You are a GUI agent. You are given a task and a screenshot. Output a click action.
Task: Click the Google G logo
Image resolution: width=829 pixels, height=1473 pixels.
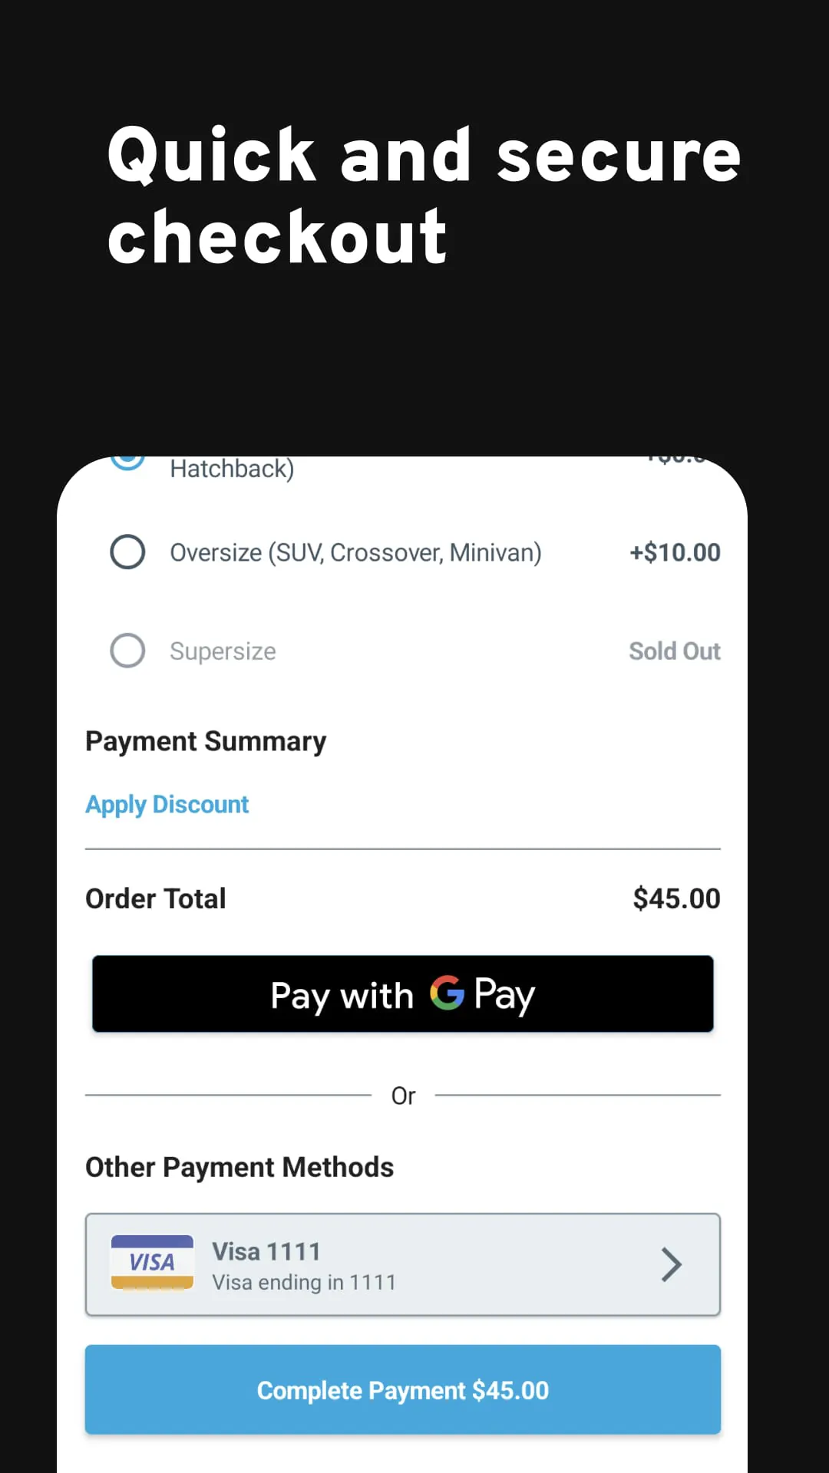[447, 993]
